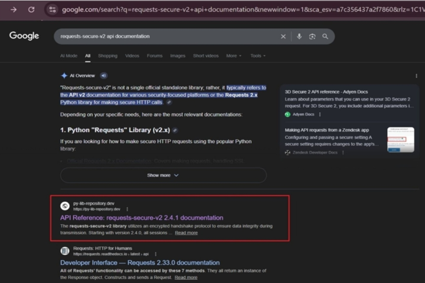Submit search with magnifier icon
The width and height of the screenshot is (425, 283).
tap(325, 37)
